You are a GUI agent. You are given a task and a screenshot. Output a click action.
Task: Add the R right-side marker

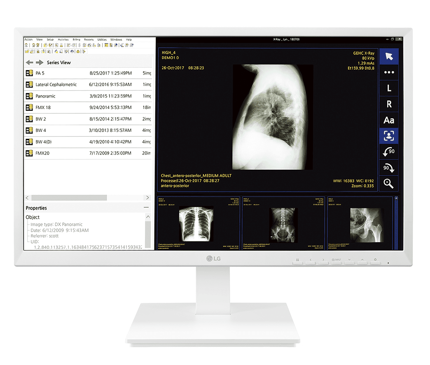(389, 104)
